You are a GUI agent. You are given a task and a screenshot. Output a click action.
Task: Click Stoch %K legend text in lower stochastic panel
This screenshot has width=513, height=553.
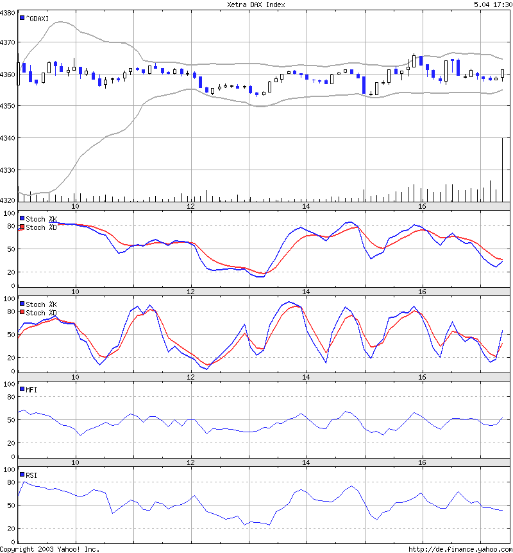click(41, 304)
